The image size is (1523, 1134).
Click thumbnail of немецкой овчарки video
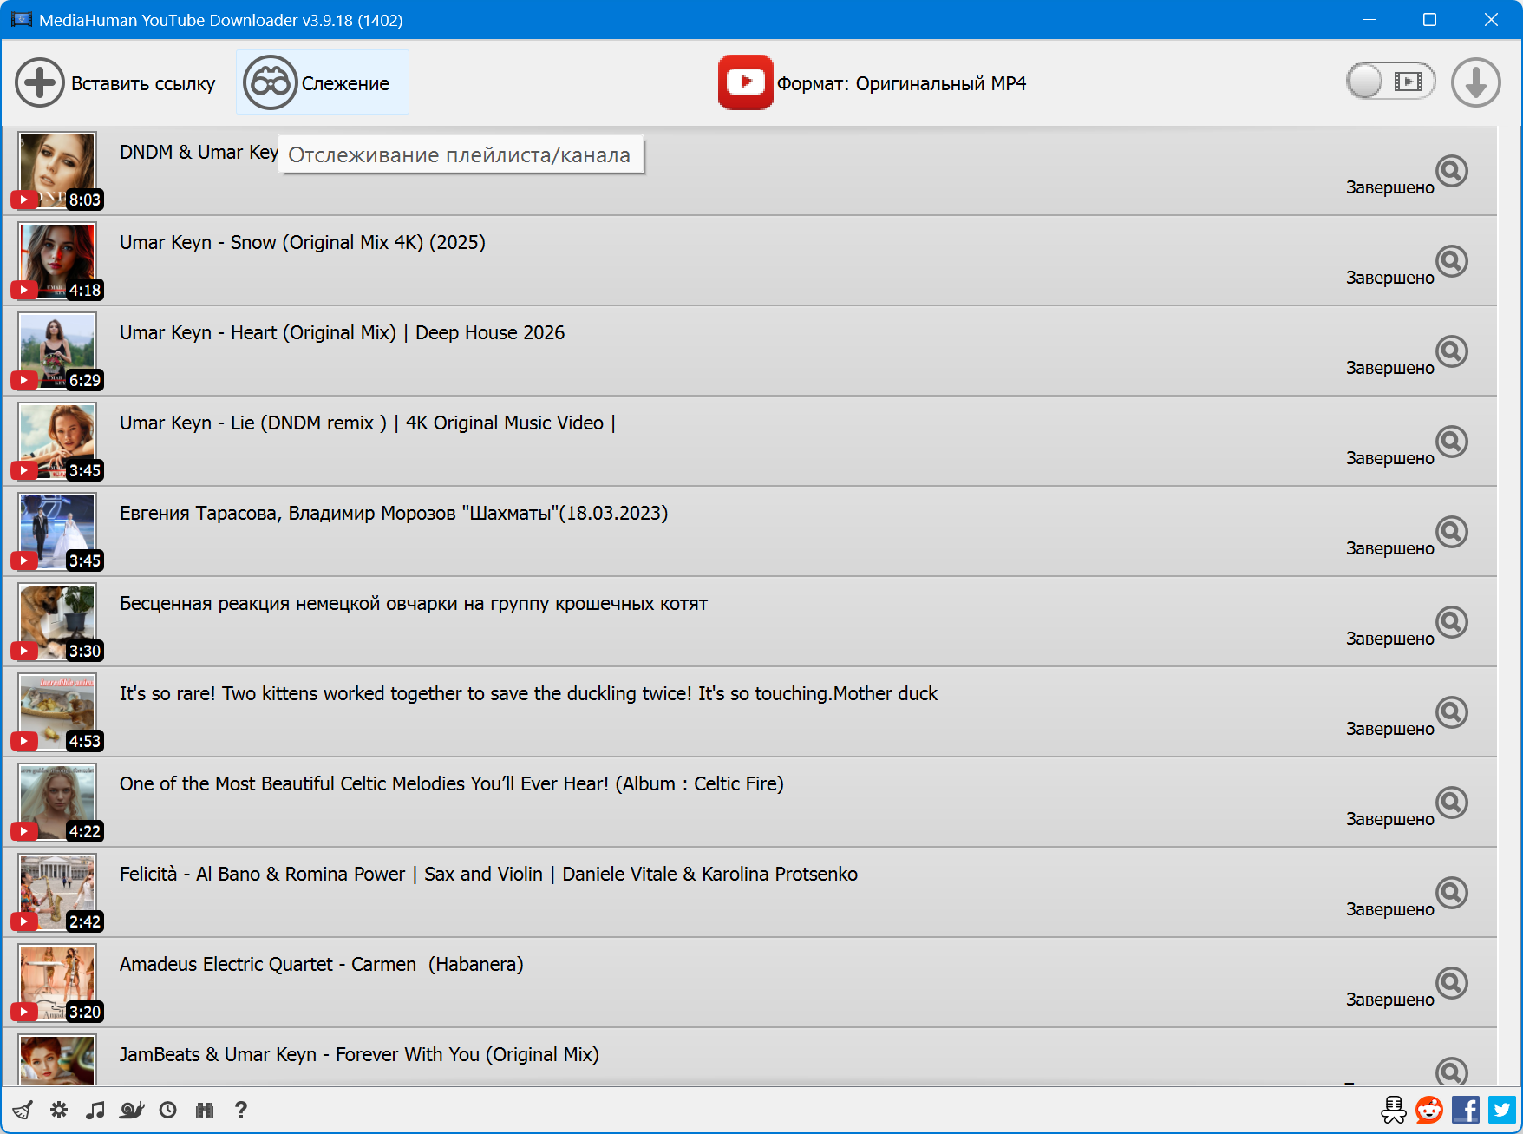(x=57, y=622)
